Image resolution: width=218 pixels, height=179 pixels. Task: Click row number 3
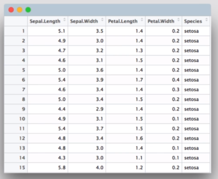[x=16, y=51]
